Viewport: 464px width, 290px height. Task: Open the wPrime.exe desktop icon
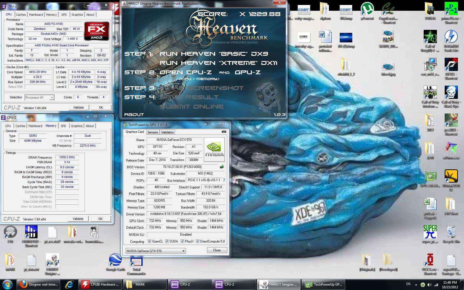tap(451, 151)
